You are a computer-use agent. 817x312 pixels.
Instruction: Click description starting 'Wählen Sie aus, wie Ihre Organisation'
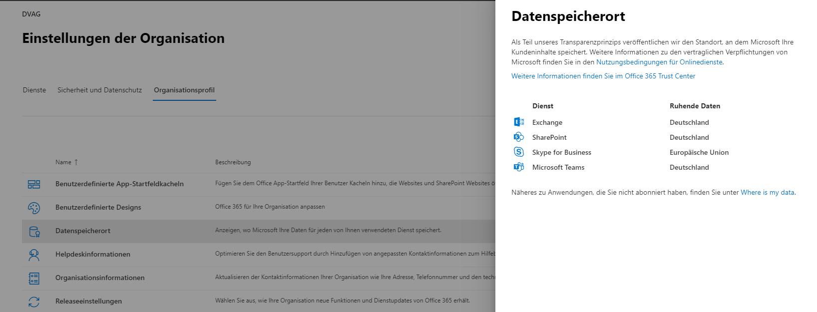pyautogui.click(x=343, y=301)
